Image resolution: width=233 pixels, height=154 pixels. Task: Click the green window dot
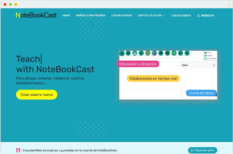[x=10, y=4]
